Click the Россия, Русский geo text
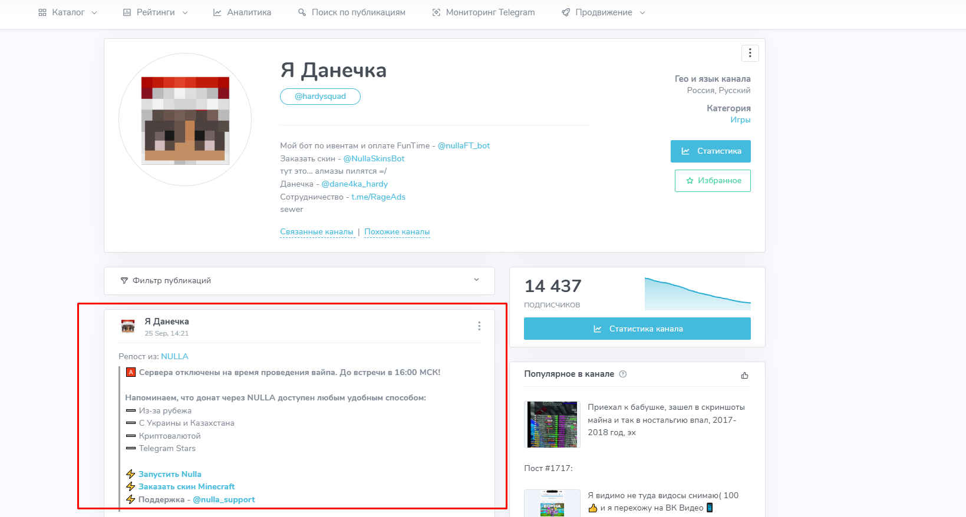 718,90
